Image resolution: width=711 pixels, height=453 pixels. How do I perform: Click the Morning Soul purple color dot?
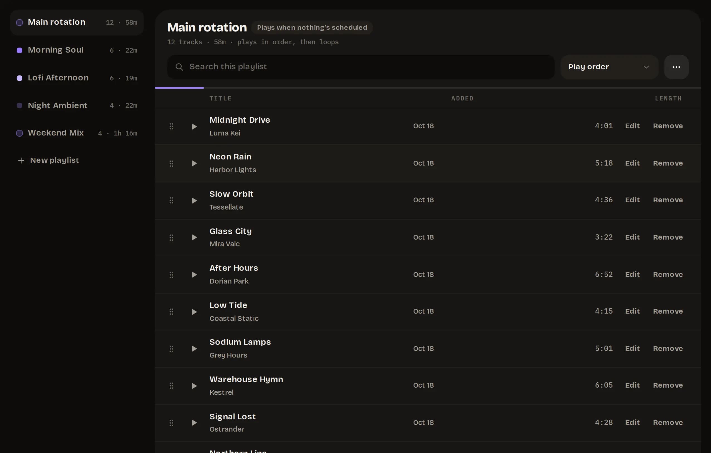[20, 50]
